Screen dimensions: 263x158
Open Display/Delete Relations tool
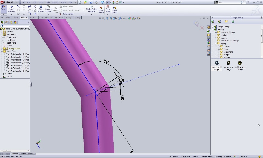click(92, 9)
